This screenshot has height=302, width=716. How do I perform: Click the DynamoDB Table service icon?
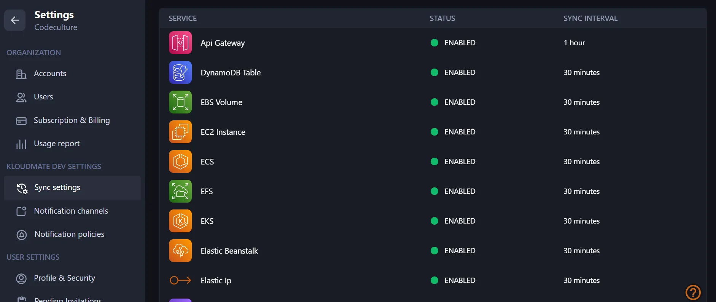[x=180, y=72]
